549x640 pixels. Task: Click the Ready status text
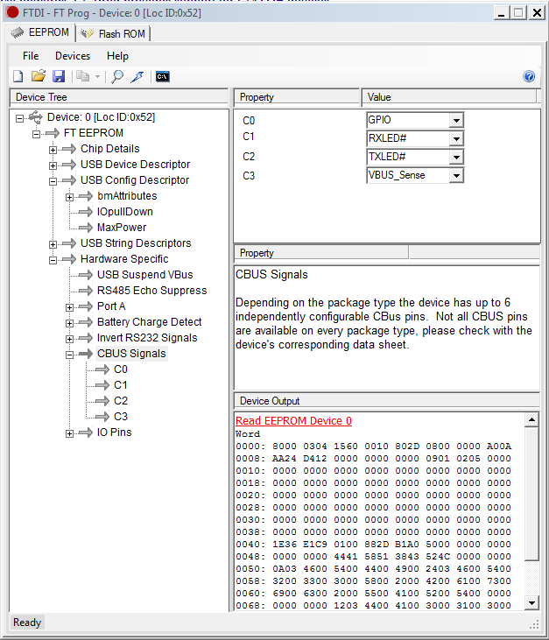(x=27, y=622)
